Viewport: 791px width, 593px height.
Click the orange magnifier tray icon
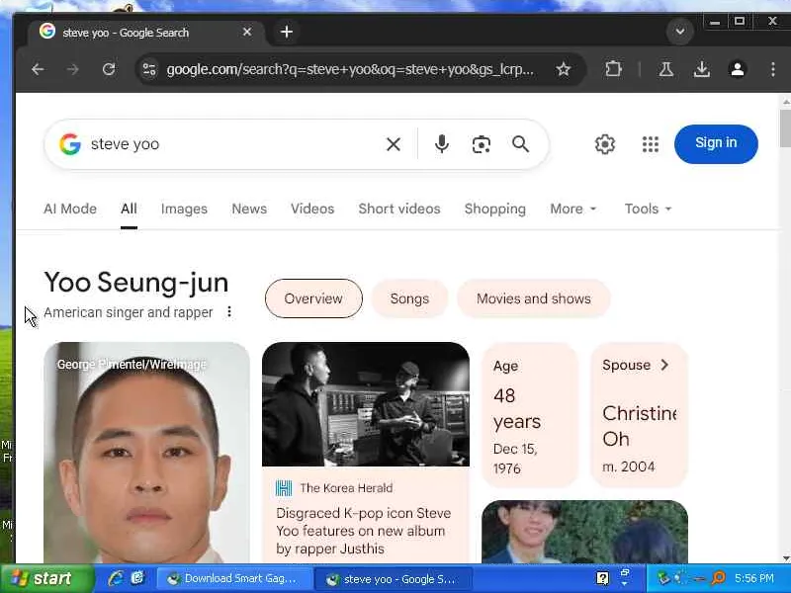(719, 578)
